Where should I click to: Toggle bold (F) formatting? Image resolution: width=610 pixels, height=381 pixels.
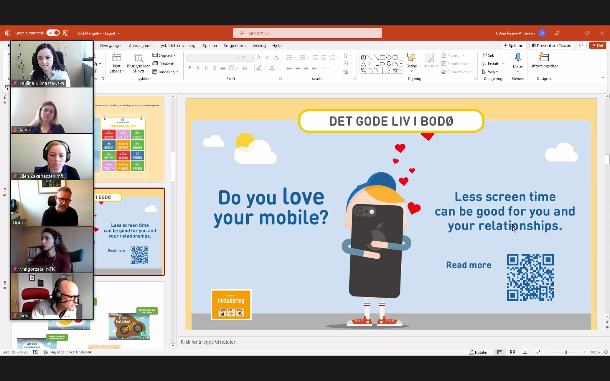190,68
